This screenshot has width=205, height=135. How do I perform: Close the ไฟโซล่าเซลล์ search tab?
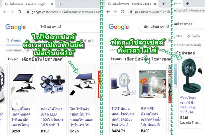[52, 4]
